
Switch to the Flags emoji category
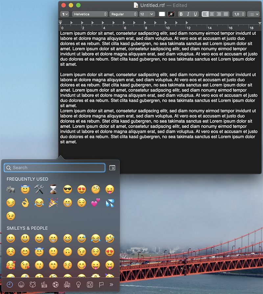point(101,285)
